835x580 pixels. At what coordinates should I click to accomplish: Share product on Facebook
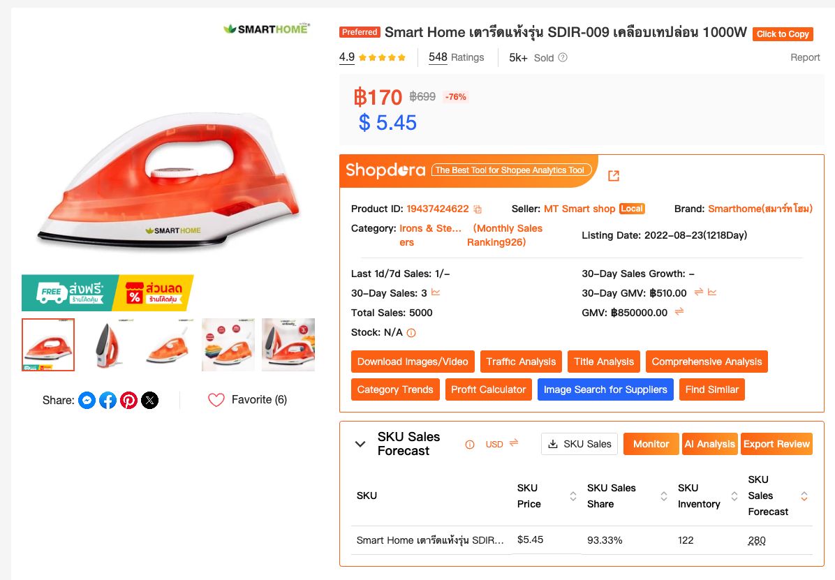(x=108, y=401)
